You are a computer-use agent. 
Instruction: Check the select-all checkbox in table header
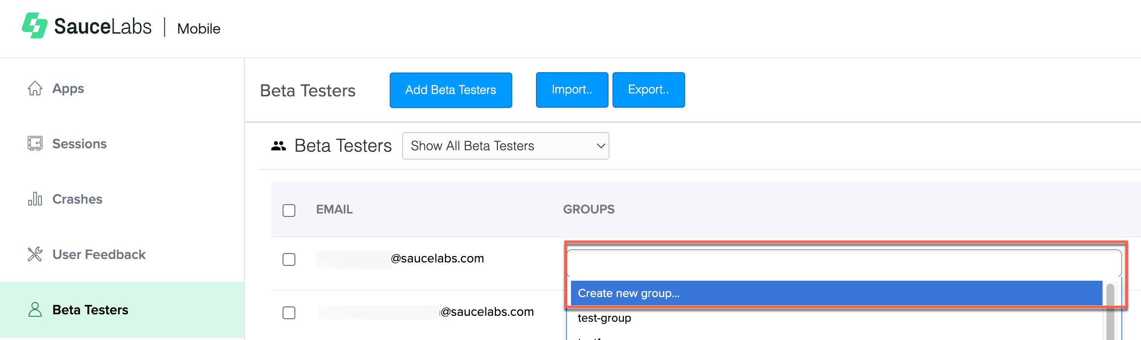click(289, 210)
